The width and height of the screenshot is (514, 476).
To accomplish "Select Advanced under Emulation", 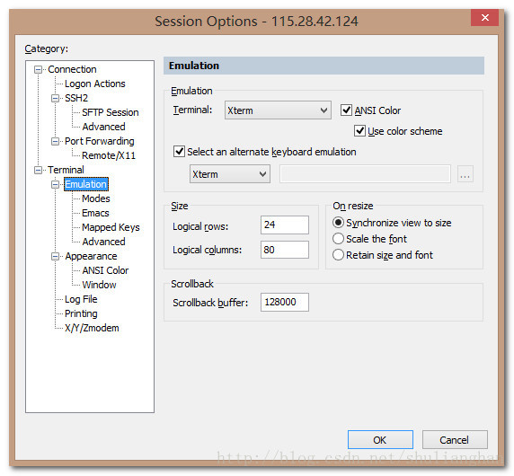I will (103, 242).
